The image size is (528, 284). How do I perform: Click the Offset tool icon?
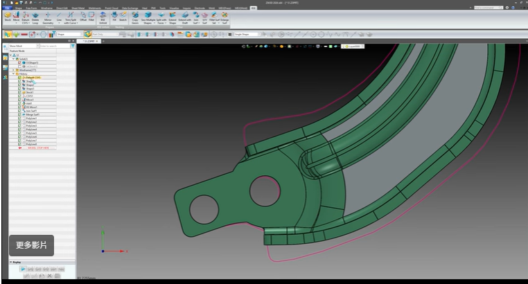click(82, 15)
